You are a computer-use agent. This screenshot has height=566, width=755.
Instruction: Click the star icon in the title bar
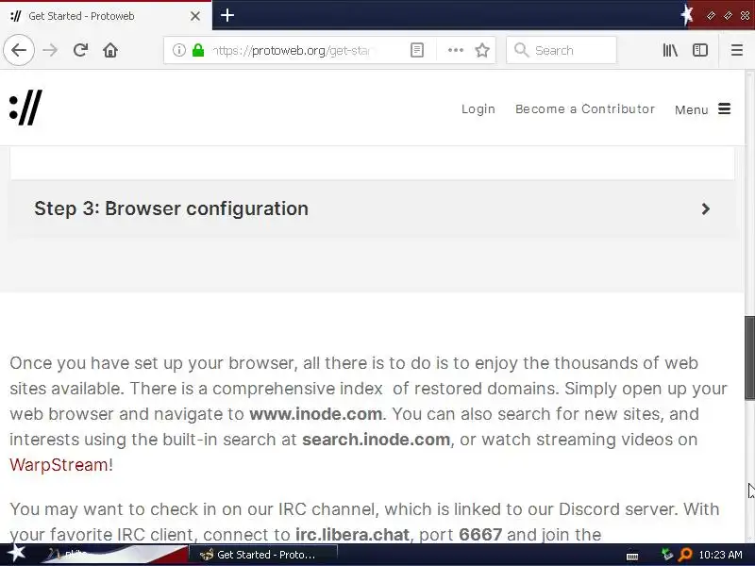(x=687, y=15)
